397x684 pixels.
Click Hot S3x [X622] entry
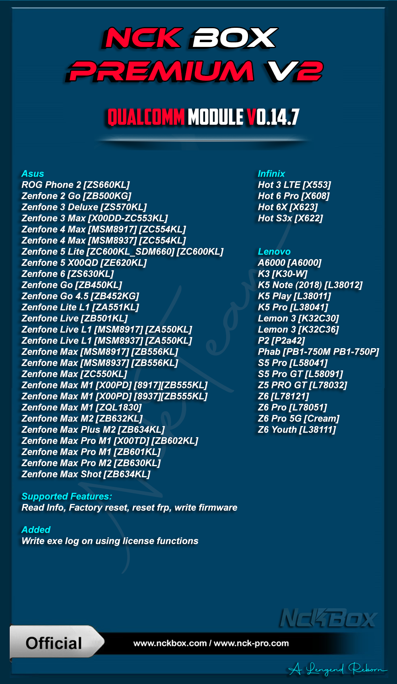click(290, 218)
